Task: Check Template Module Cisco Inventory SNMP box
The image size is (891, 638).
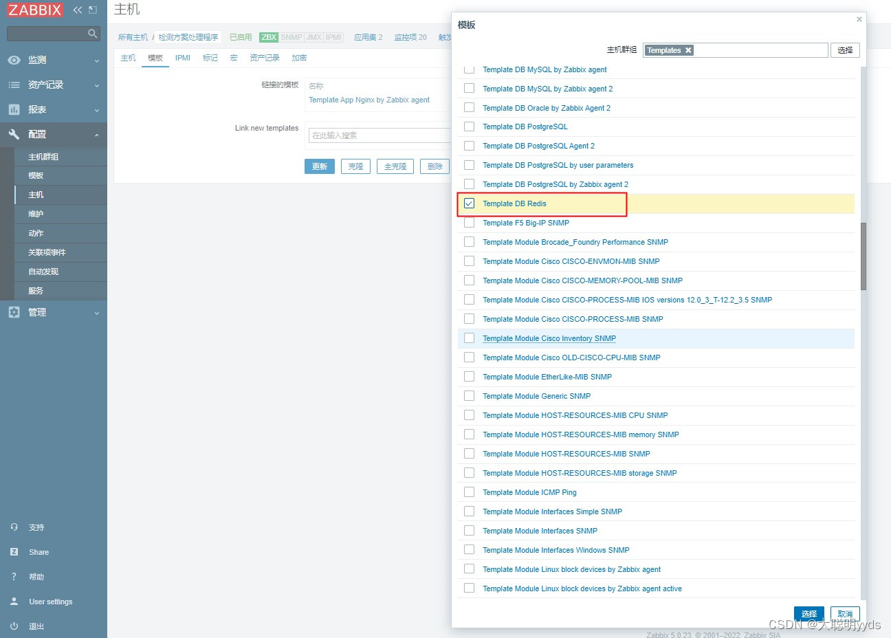Action: click(x=469, y=338)
